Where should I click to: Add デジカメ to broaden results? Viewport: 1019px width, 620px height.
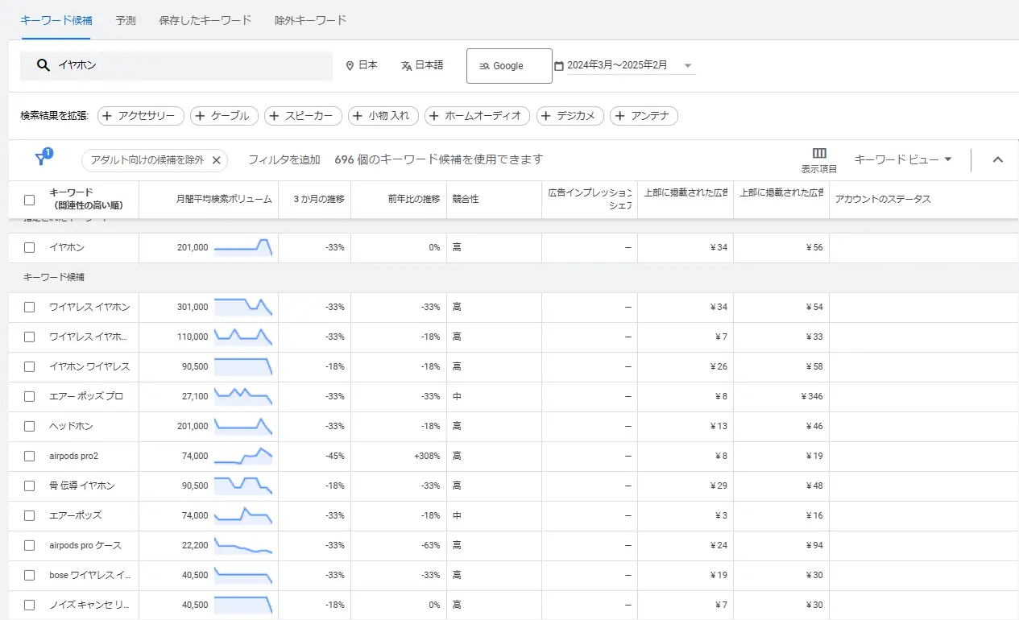(x=570, y=116)
